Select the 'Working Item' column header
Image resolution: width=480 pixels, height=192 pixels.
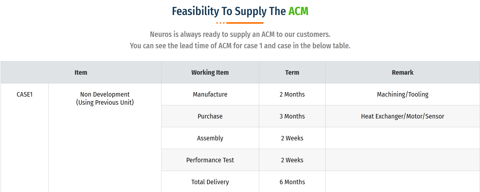pos(210,72)
